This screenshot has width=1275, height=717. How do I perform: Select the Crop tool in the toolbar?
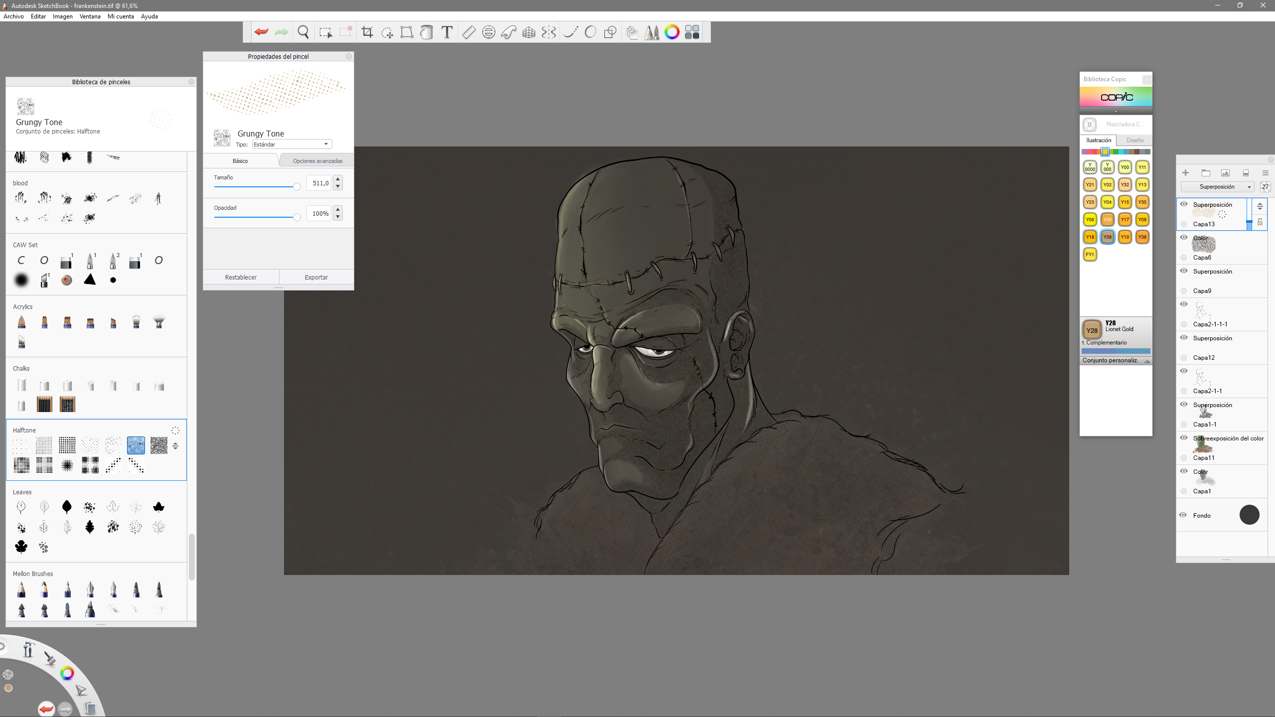367,32
